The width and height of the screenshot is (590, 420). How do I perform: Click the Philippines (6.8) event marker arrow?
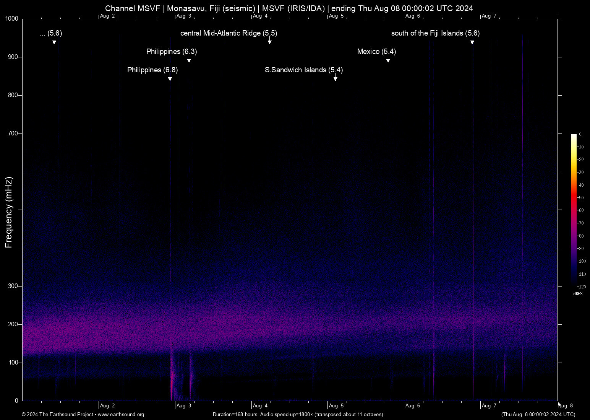[170, 78]
